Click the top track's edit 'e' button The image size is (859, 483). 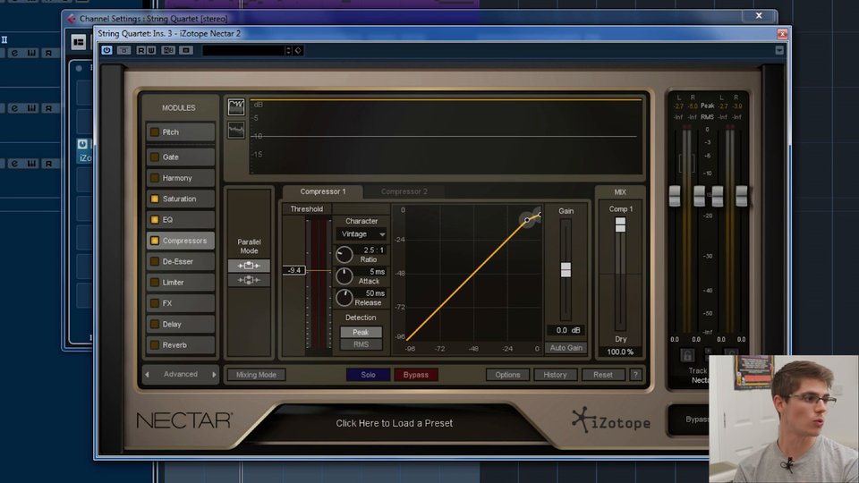click(15, 53)
